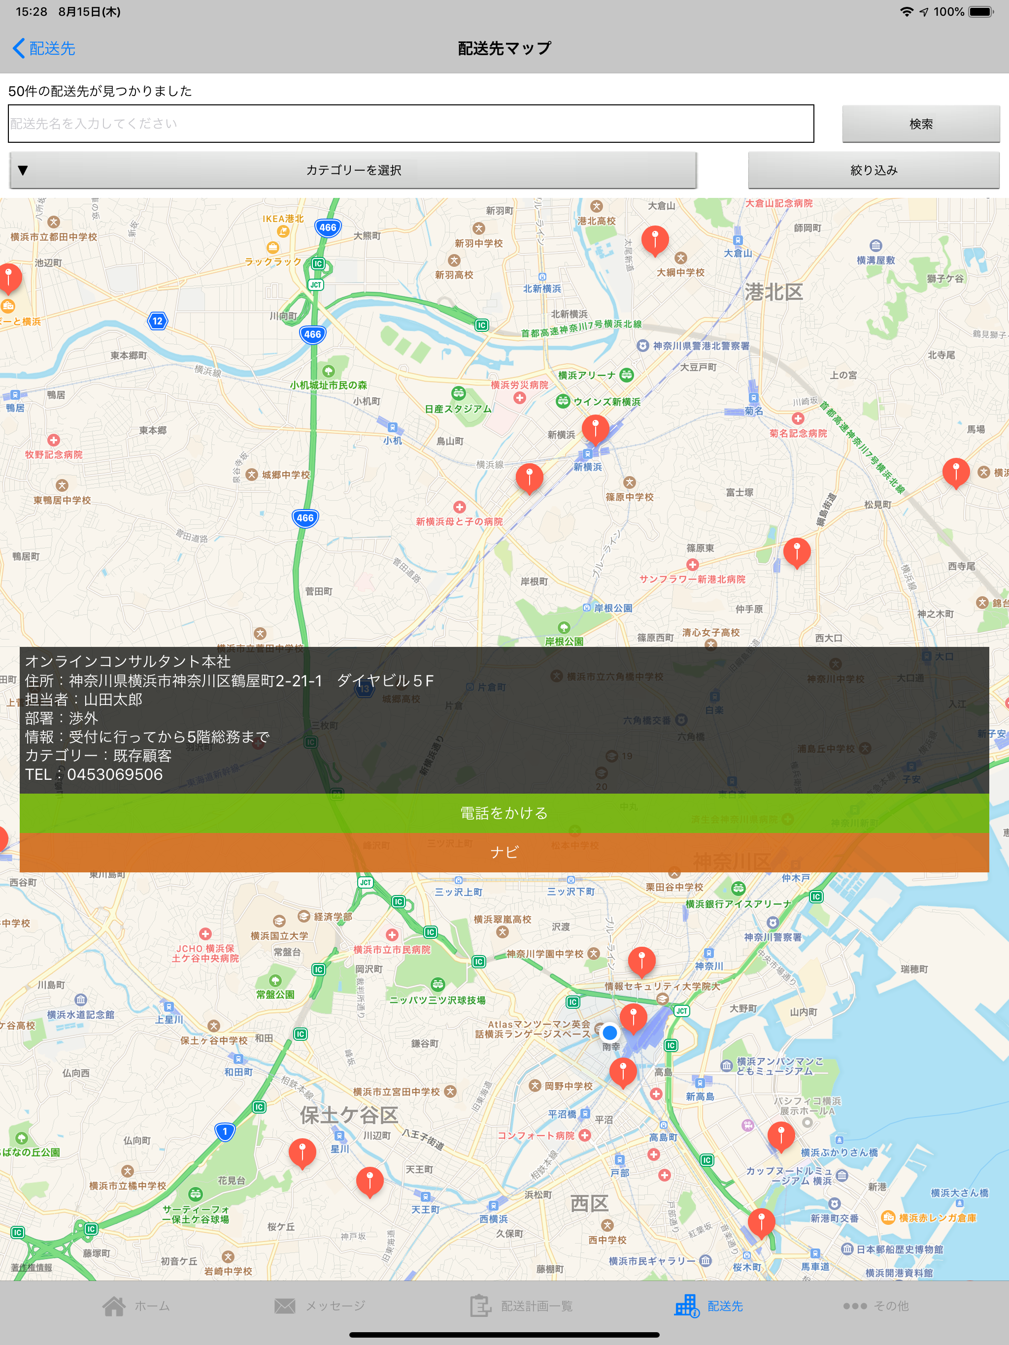Select the red pin near 松見町

pos(955,473)
